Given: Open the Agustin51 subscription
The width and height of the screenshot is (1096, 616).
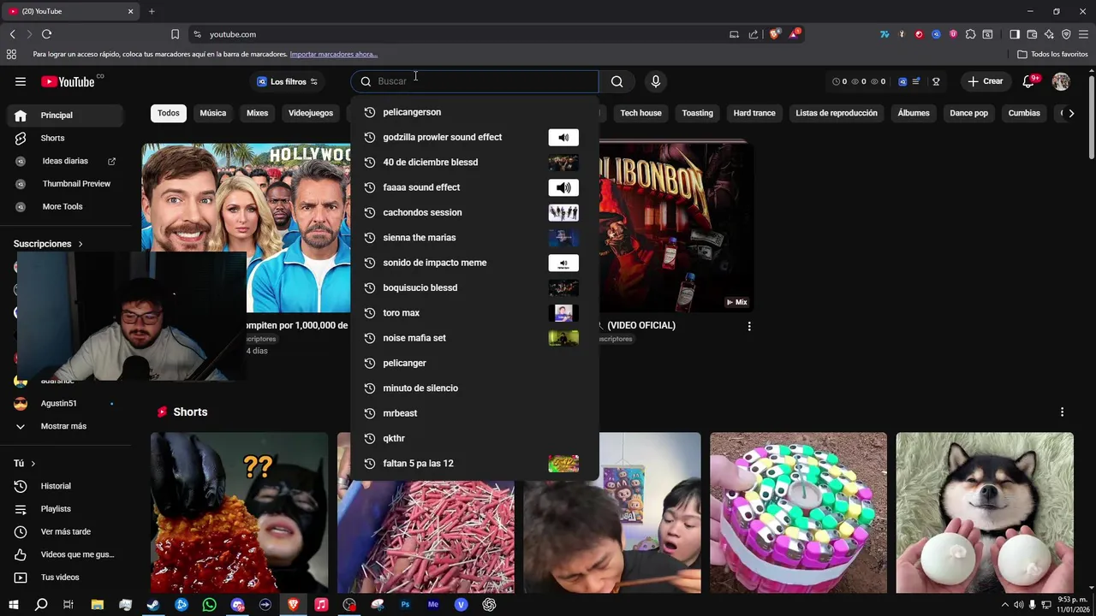Looking at the screenshot, I should point(58,403).
